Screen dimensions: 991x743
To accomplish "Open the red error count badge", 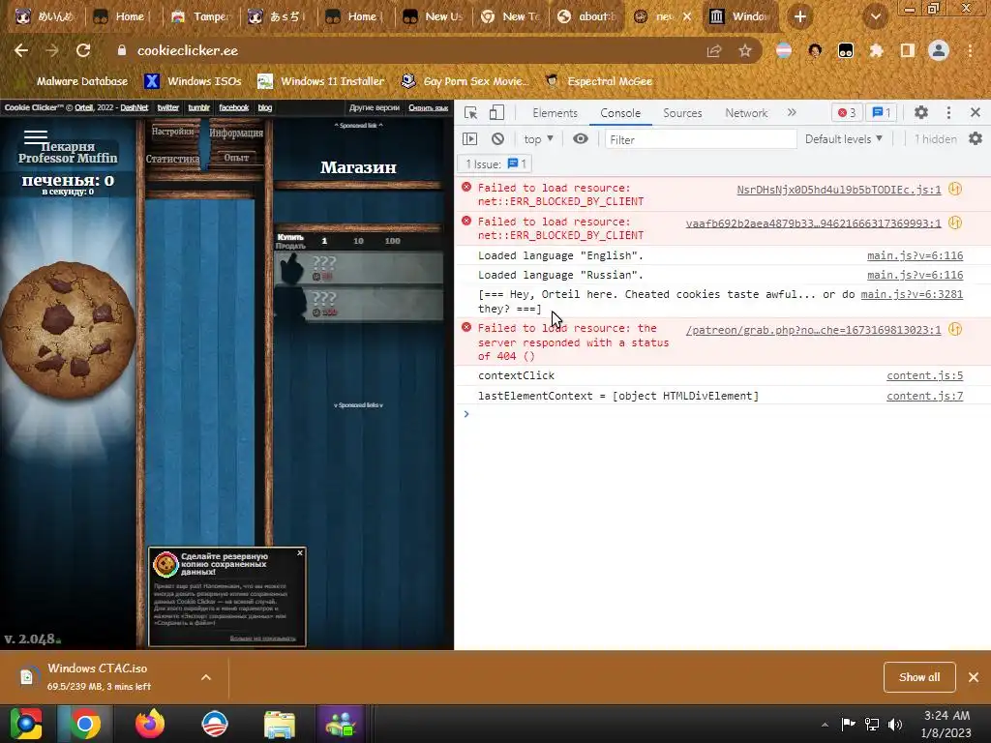I will point(846,112).
